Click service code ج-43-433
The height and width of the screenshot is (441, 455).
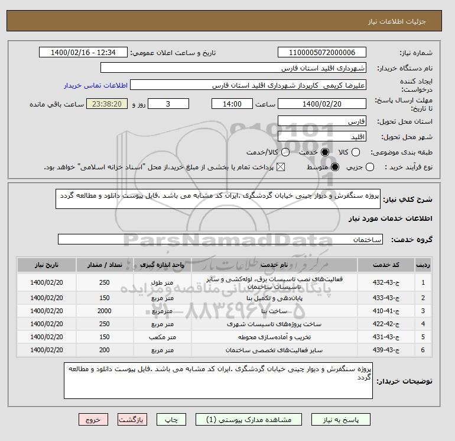[386, 298]
